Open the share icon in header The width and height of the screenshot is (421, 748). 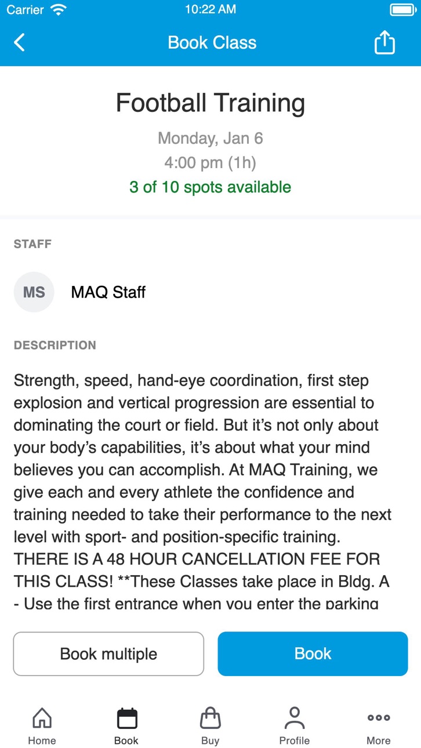tap(384, 42)
